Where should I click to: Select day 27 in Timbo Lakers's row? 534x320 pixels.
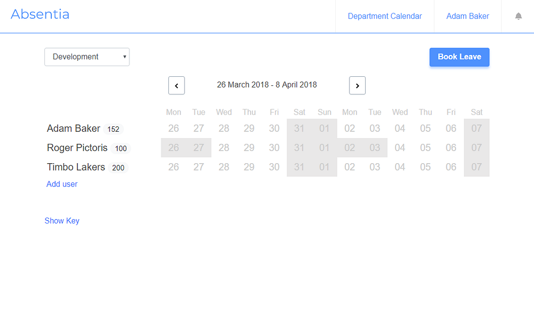[199, 167]
